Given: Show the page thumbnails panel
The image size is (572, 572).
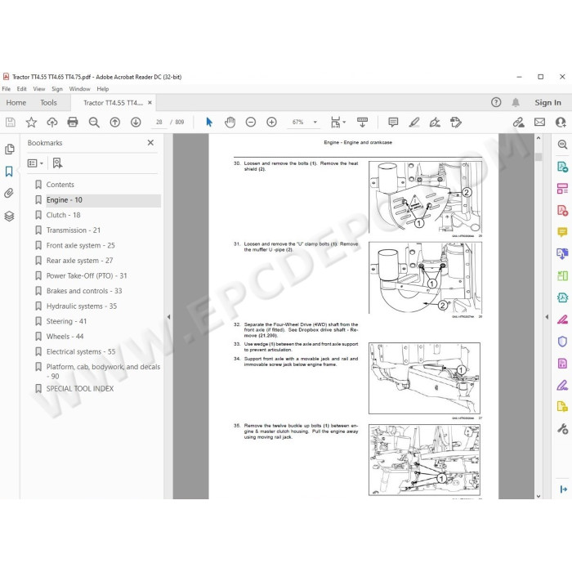Looking at the screenshot, I should click(x=10, y=150).
